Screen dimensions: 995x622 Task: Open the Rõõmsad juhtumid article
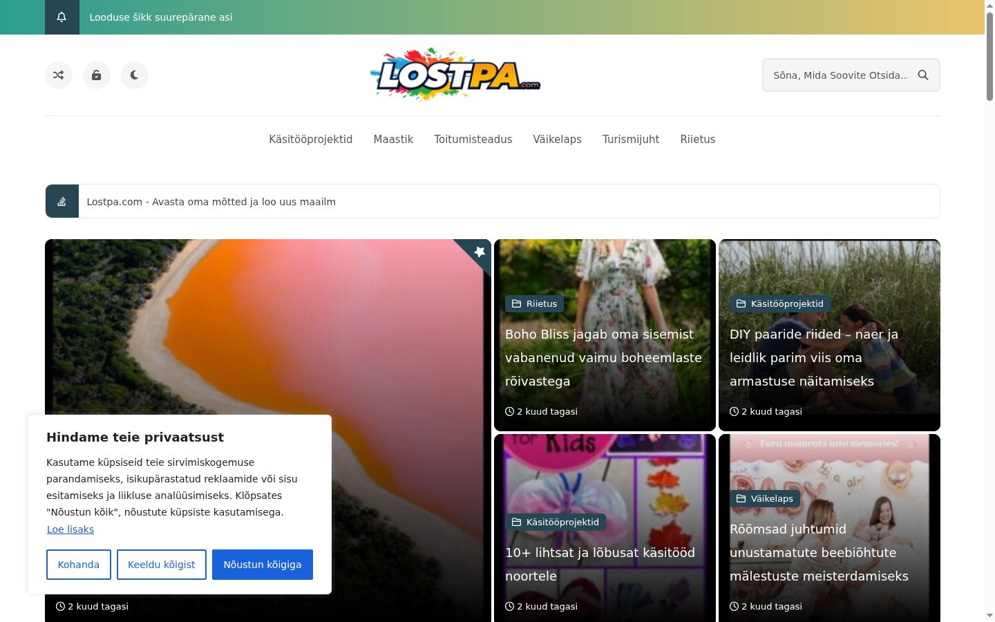click(819, 552)
